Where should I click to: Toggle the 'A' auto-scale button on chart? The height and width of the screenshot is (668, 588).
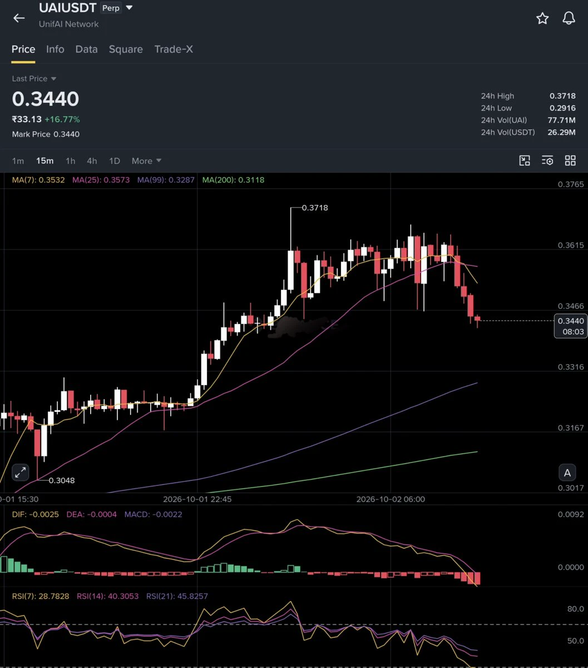point(567,473)
